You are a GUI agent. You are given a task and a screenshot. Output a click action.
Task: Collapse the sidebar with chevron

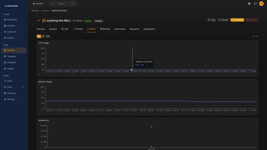(x=28, y=4)
